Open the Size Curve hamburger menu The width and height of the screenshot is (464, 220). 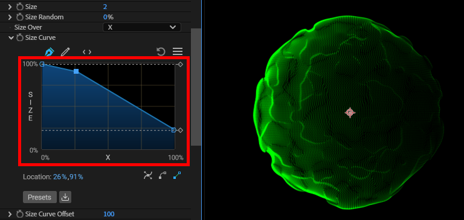click(178, 51)
